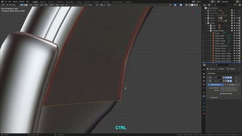The width and height of the screenshot is (242, 136).
Task: Hide the Glove Compartment object in viewport
Action: [237, 46]
